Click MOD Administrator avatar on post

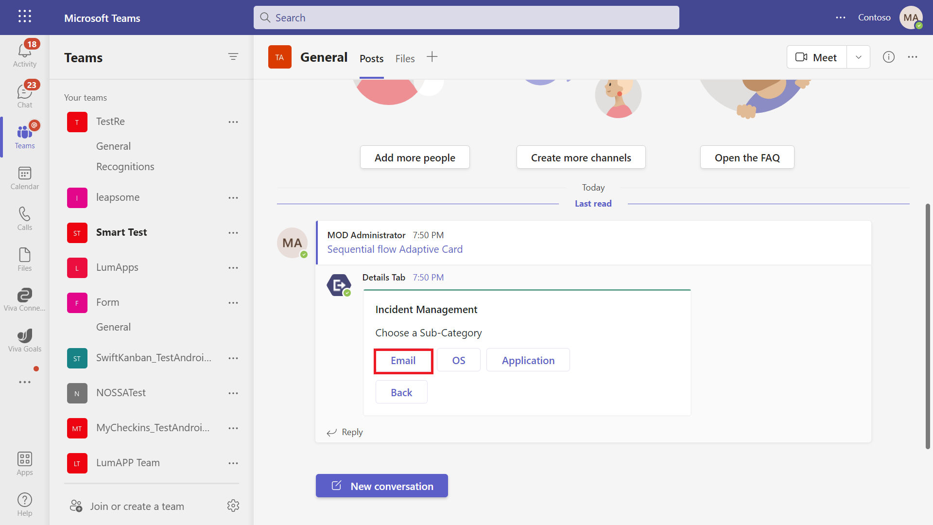point(292,243)
